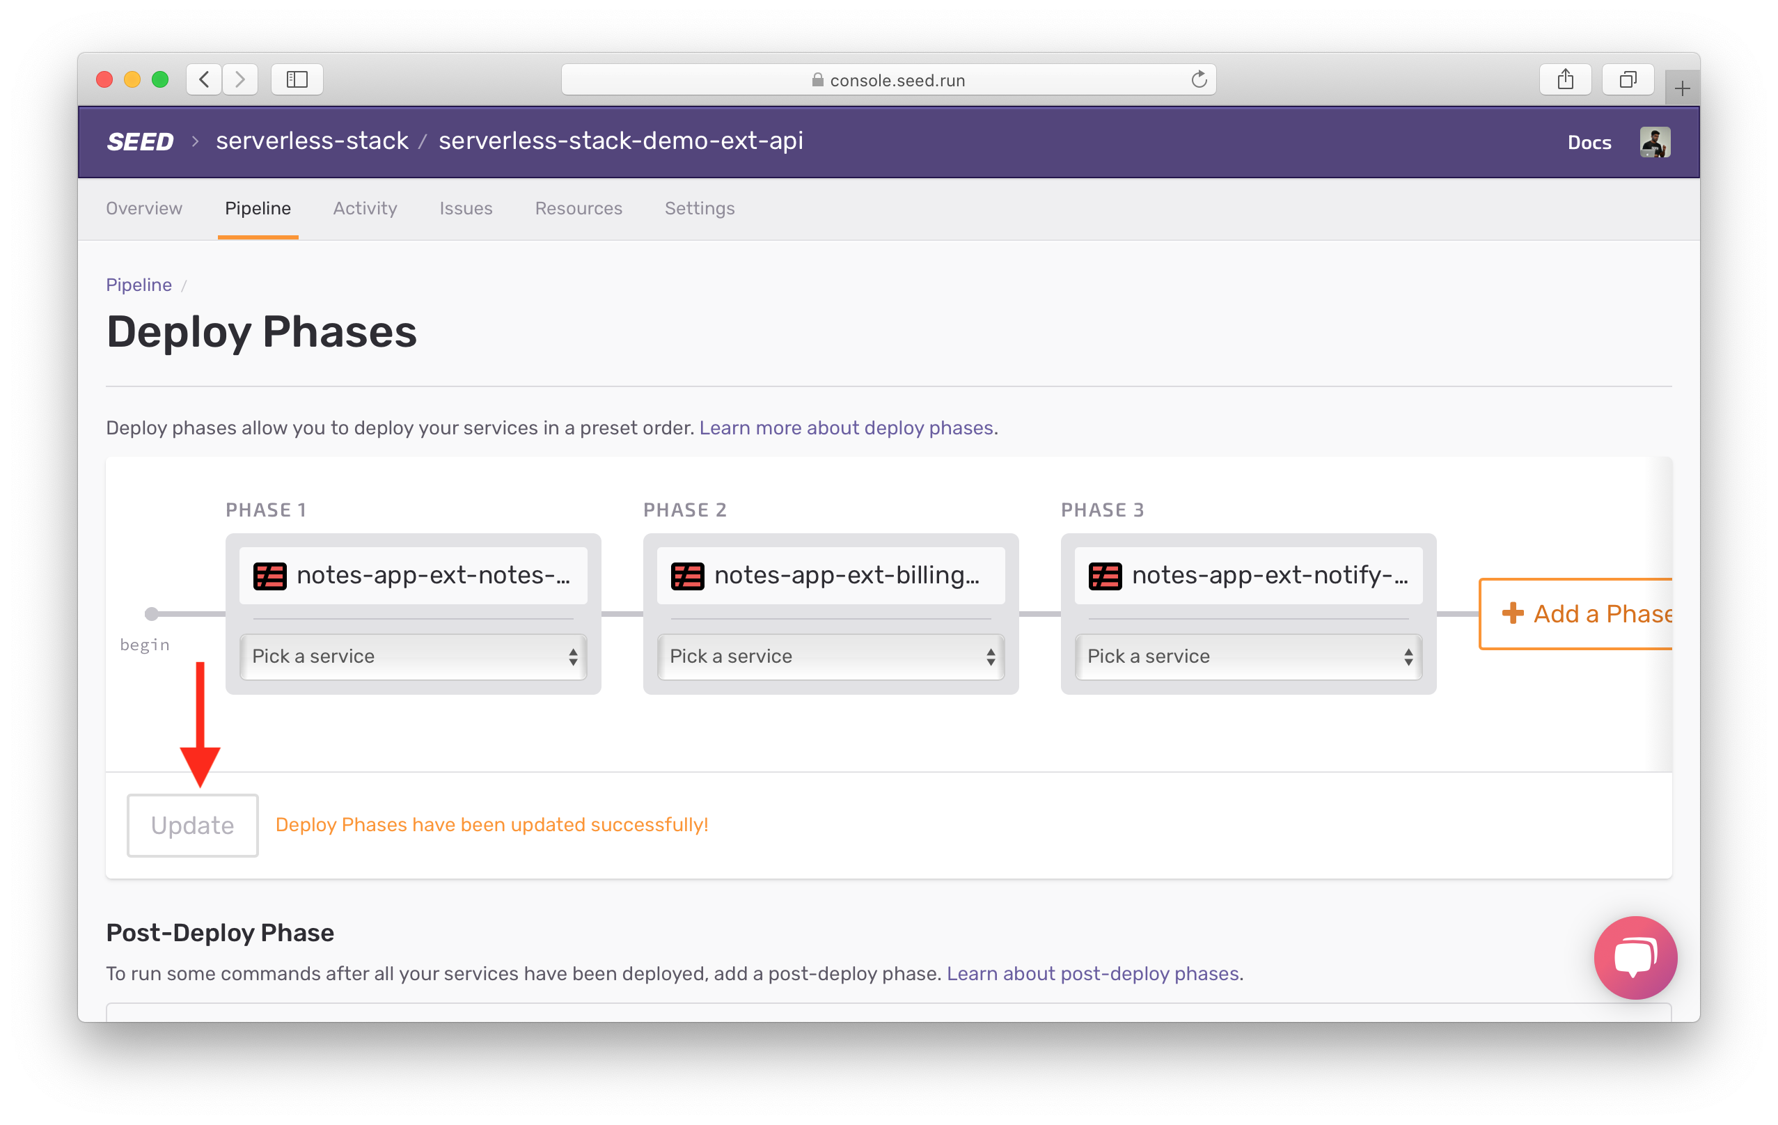This screenshot has height=1125, width=1778.
Task: Click the grid/list icon on notes-app-ext-billing card
Action: coord(687,574)
